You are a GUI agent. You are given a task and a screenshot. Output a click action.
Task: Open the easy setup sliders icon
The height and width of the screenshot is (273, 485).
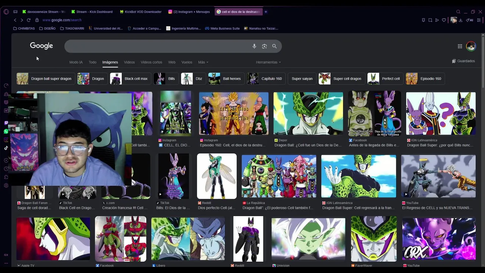coord(479,20)
